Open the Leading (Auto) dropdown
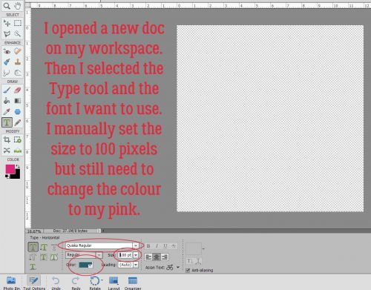This screenshot has height=290, width=371. [136, 265]
